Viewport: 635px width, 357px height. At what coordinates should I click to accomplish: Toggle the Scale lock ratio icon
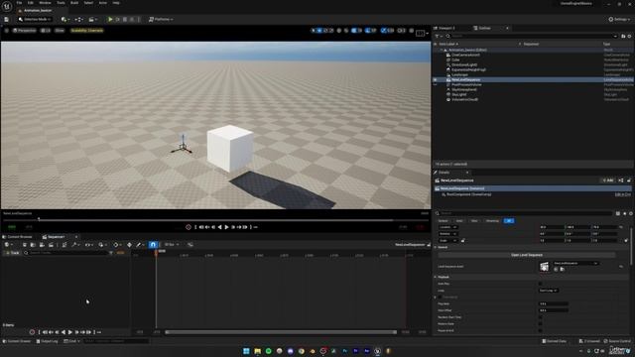[x=463, y=240]
